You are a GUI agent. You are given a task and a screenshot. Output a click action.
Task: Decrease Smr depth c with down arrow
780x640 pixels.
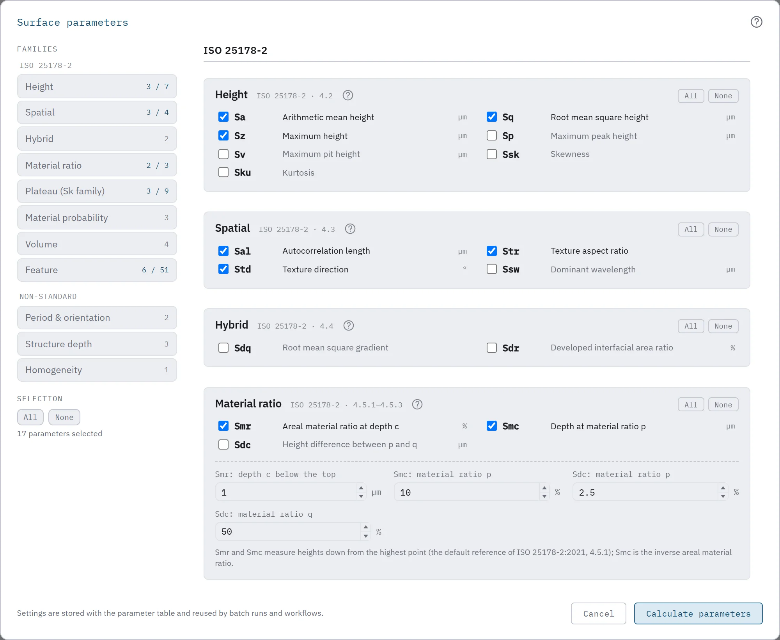point(361,496)
